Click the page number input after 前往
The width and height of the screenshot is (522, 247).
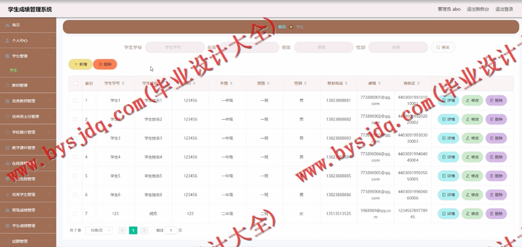pyautogui.click(x=171, y=231)
